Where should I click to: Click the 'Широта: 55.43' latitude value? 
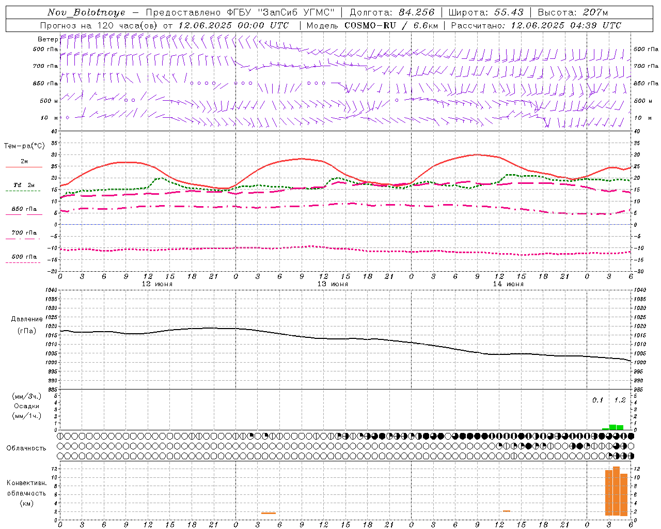486,12
